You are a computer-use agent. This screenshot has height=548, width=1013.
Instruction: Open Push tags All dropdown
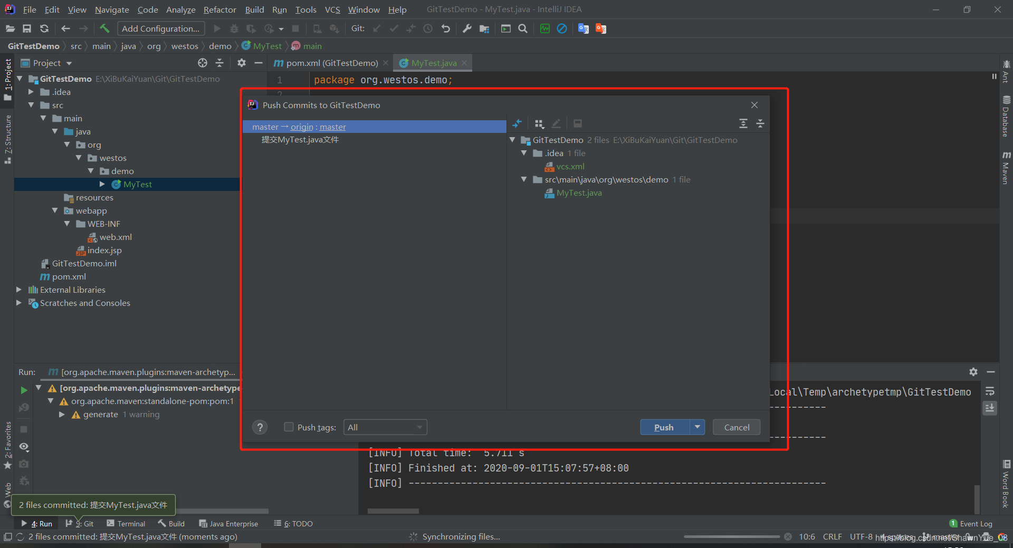pyautogui.click(x=385, y=427)
